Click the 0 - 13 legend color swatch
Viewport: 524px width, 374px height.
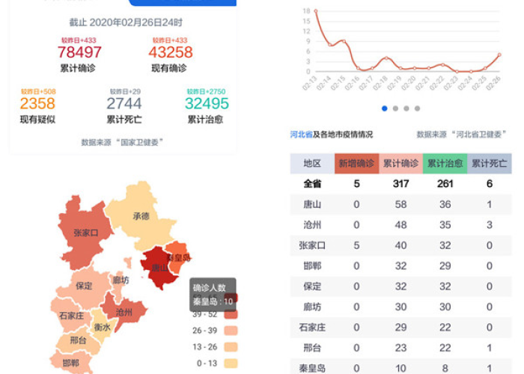[231, 364]
